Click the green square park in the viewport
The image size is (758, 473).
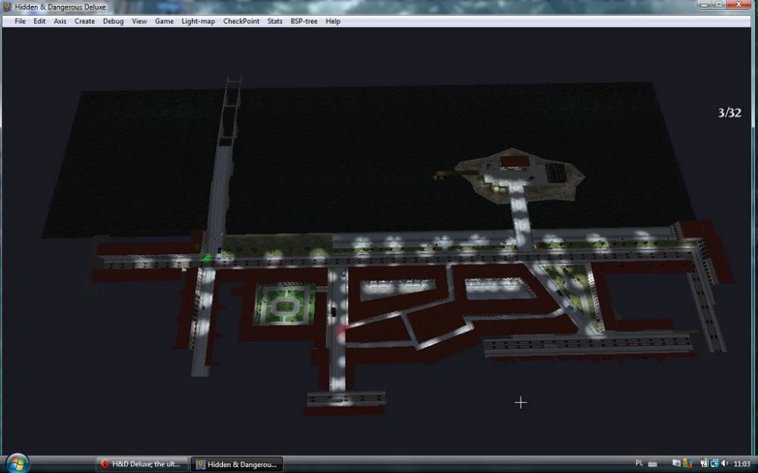284,305
